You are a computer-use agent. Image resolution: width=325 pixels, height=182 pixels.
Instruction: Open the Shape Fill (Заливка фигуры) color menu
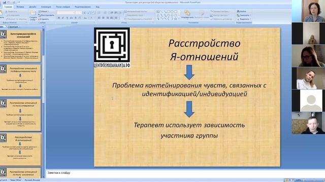[219, 11]
